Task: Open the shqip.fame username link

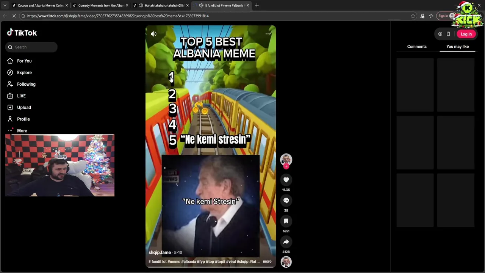Action: tap(160, 253)
